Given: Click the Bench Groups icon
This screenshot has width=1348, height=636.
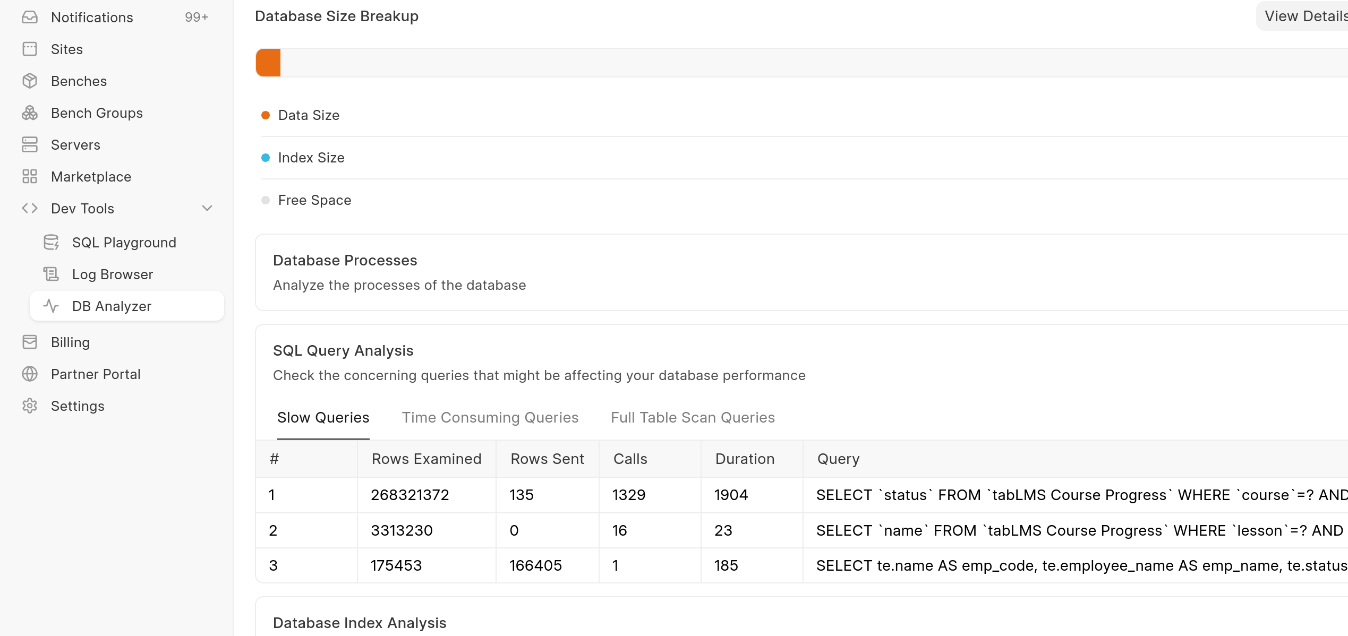Looking at the screenshot, I should (30, 113).
